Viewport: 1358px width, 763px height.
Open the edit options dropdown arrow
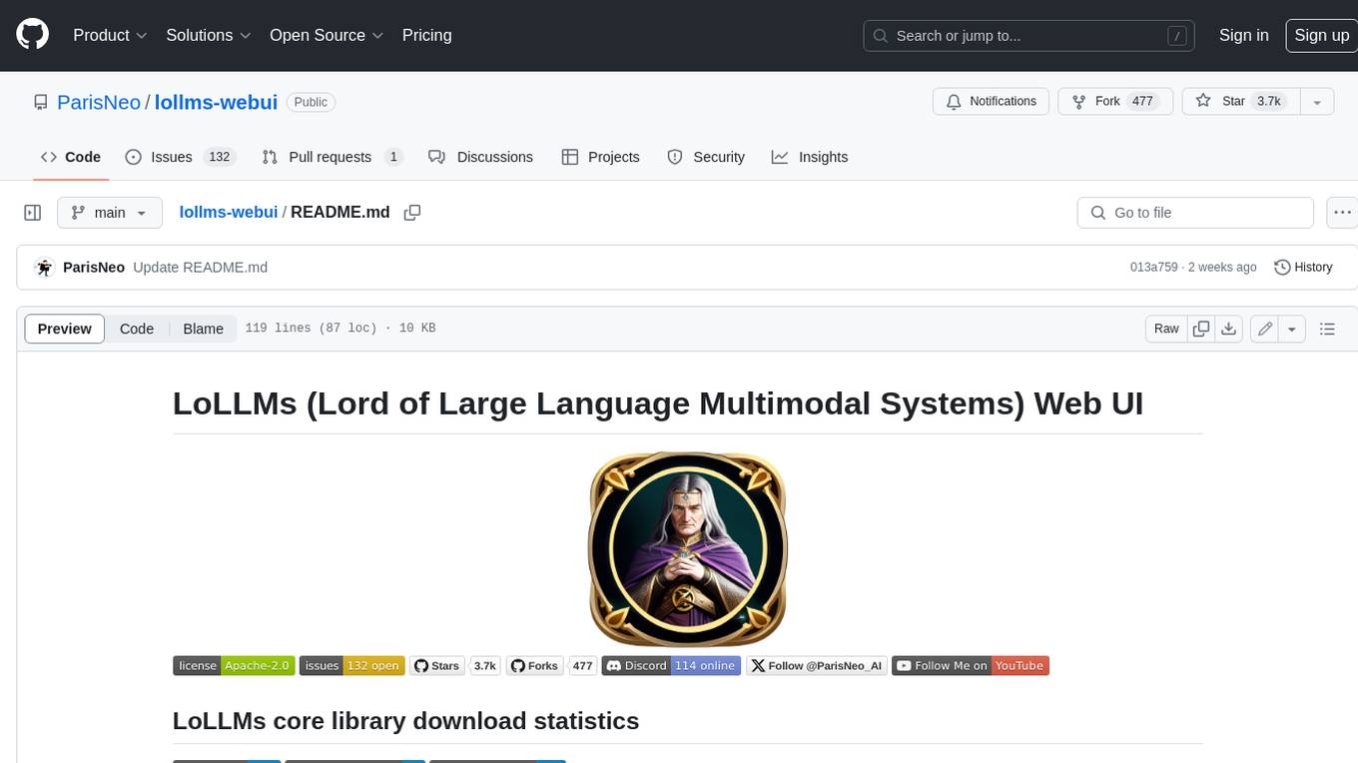point(1292,329)
